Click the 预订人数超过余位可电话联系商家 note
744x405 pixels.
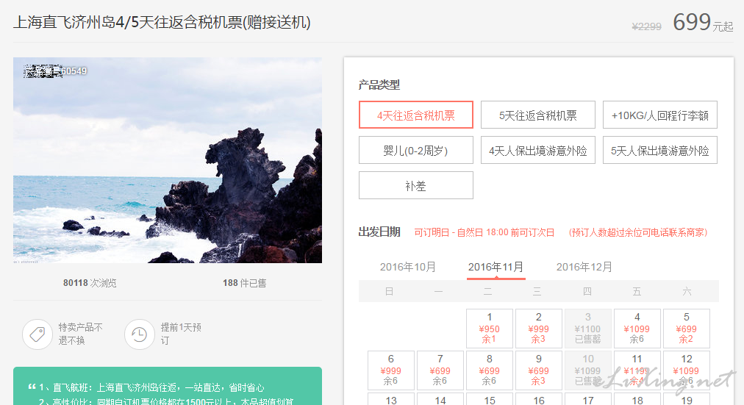coord(637,232)
